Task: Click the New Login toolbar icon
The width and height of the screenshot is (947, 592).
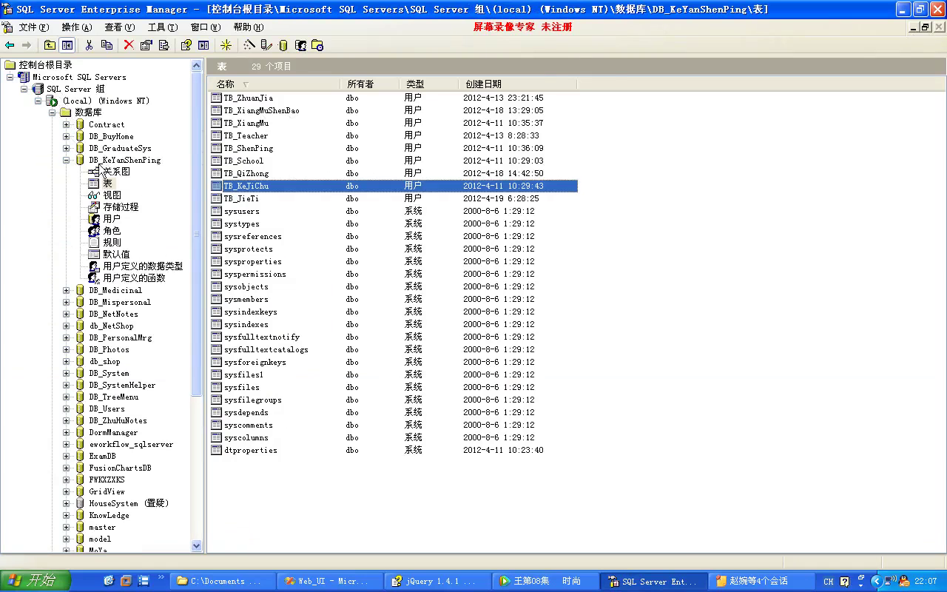Action: (300, 45)
